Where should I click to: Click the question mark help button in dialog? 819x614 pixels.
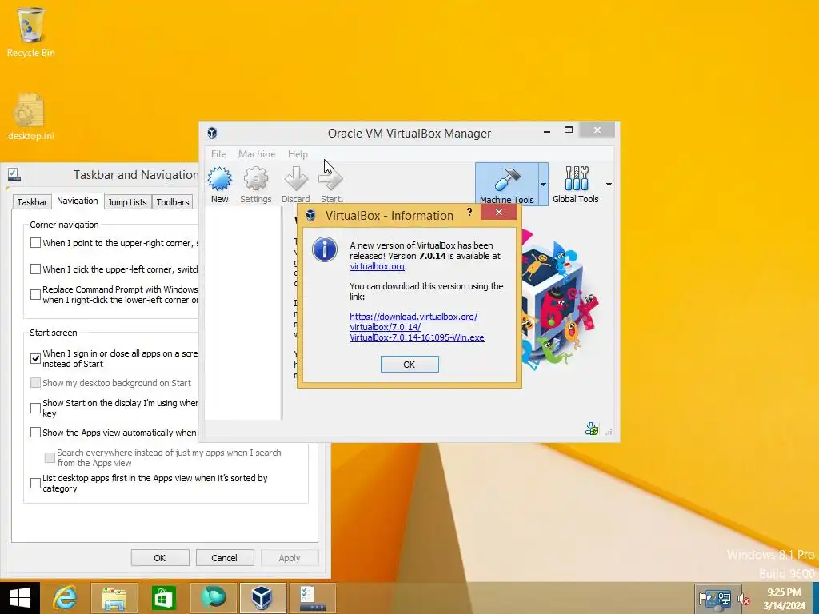469,212
